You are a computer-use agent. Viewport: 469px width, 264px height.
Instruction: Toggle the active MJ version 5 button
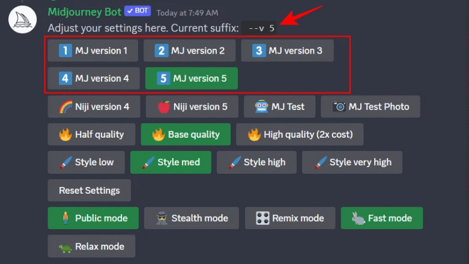(192, 79)
